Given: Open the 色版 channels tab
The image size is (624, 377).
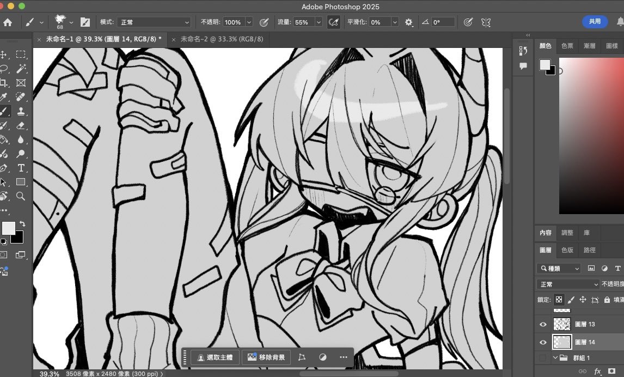Looking at the screenshot, I should 567,250.
